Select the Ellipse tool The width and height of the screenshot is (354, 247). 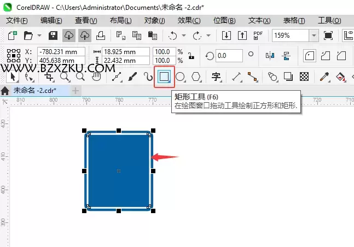coord(181,77)
